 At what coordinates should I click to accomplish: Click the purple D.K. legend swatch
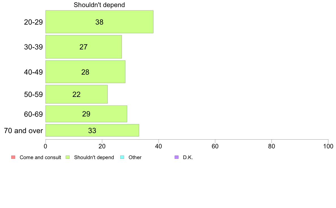coord(176,157)
